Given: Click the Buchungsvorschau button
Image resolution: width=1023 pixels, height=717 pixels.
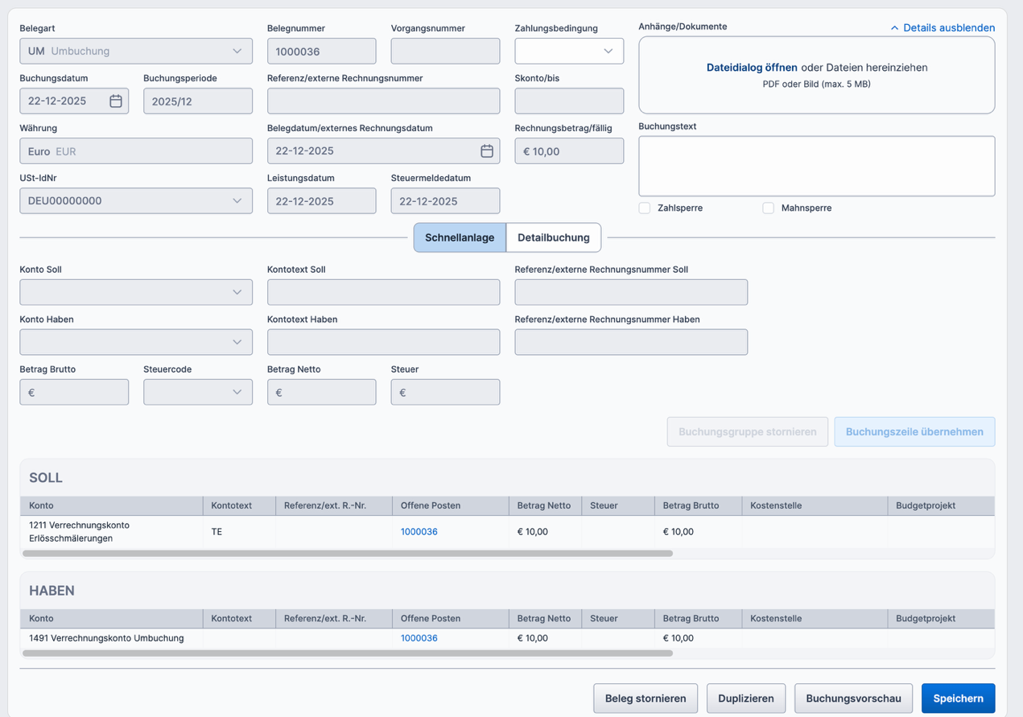Looking at the screenshot, I should [x=853, y=698].
